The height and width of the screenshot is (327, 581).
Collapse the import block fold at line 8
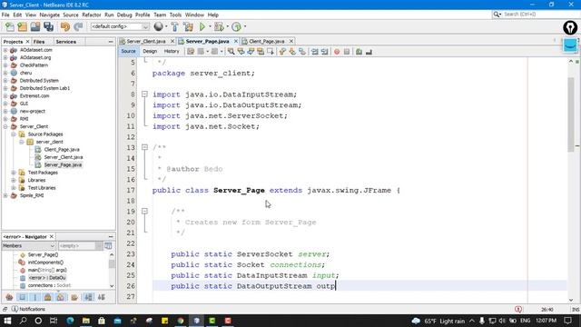click(144, 94)
